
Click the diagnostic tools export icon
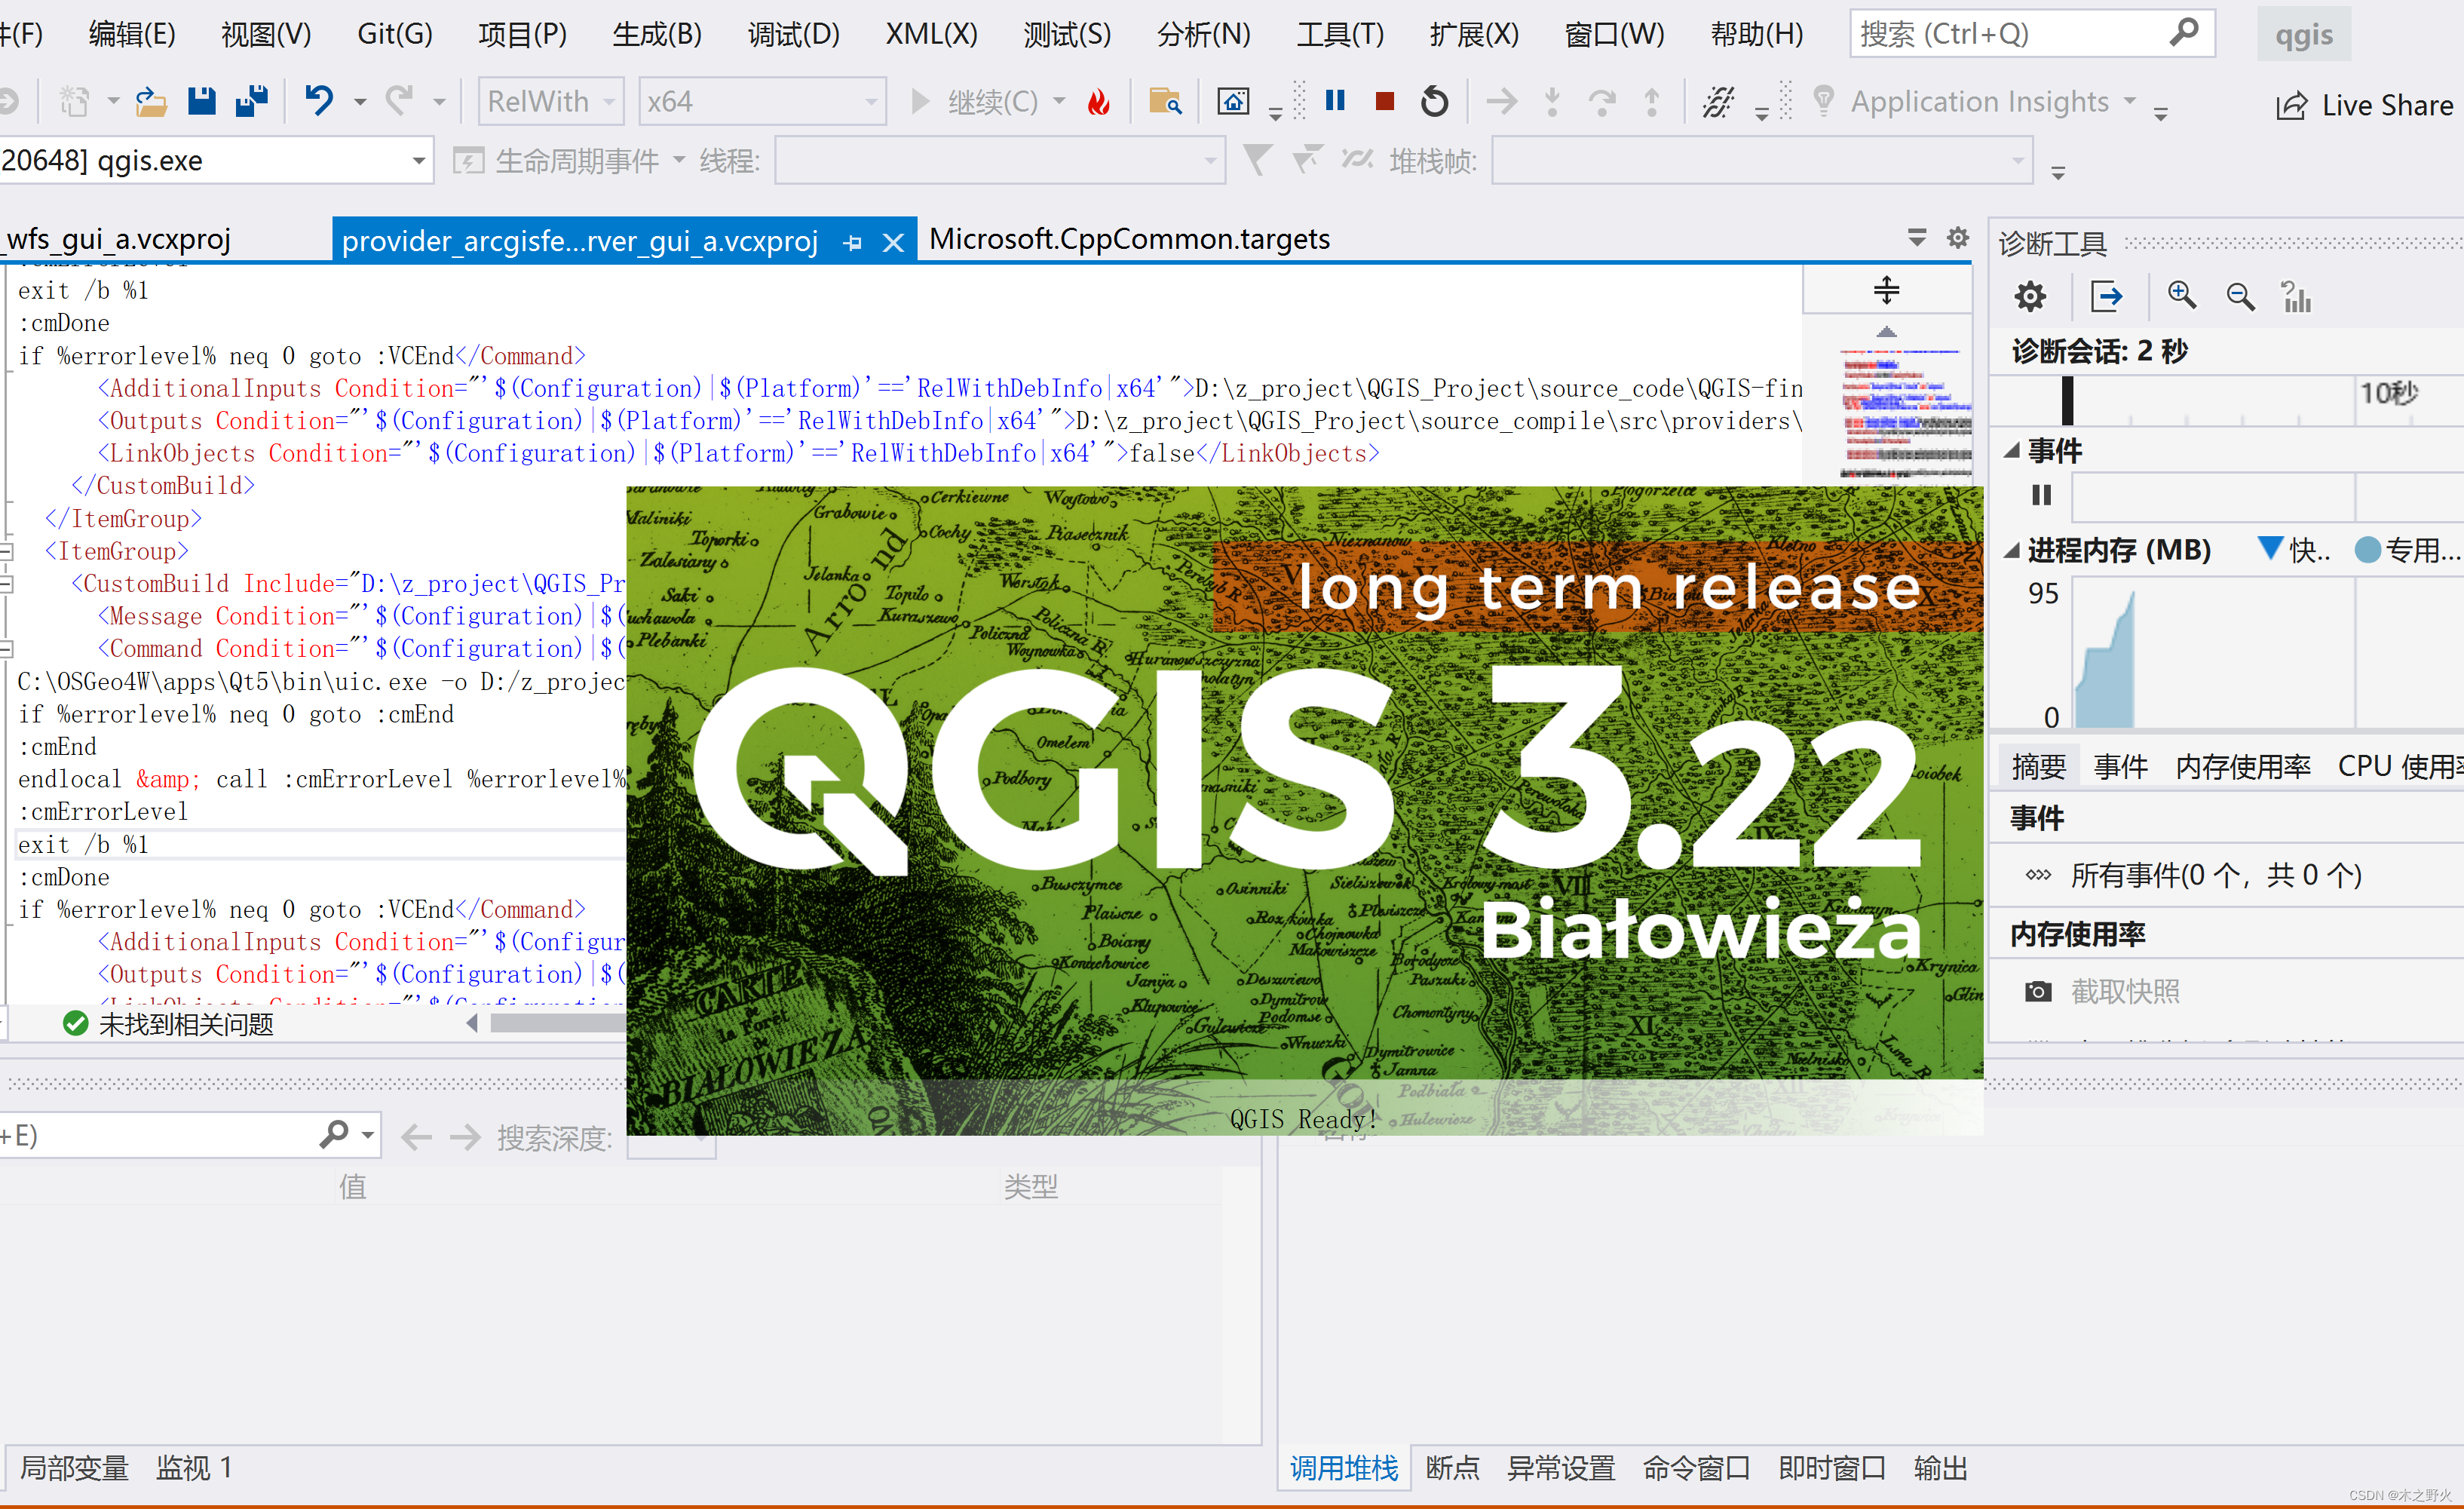(x=2106, y=296)
